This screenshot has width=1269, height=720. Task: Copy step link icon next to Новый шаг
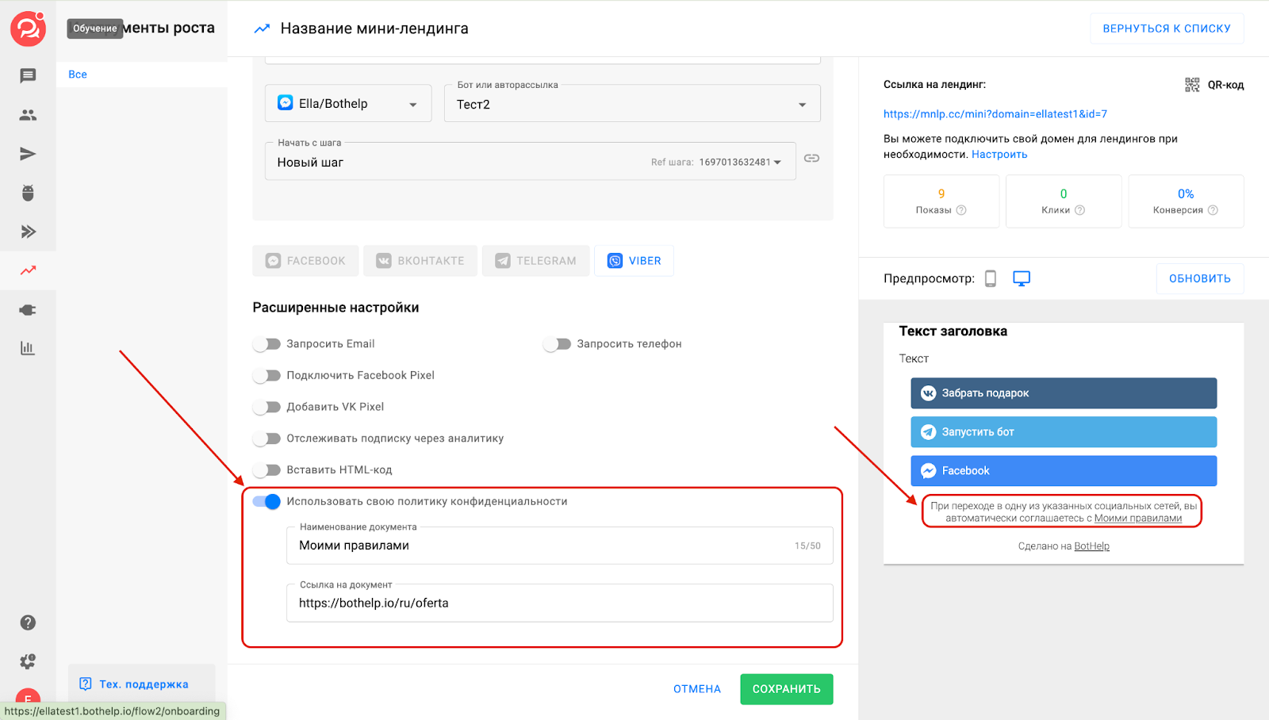tap(811, 159)
